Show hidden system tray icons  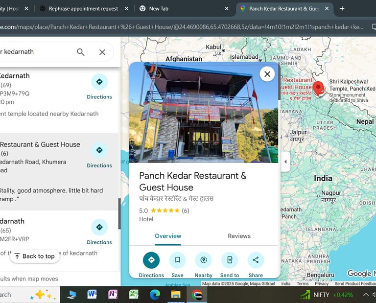(366, 295)
